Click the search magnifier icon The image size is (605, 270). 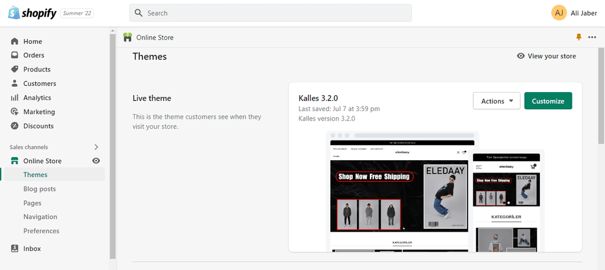pos(139,13)
